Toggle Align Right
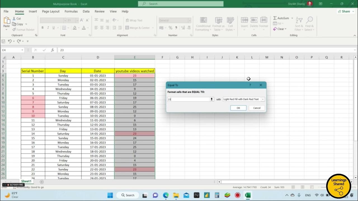 [x=107, y=28]
